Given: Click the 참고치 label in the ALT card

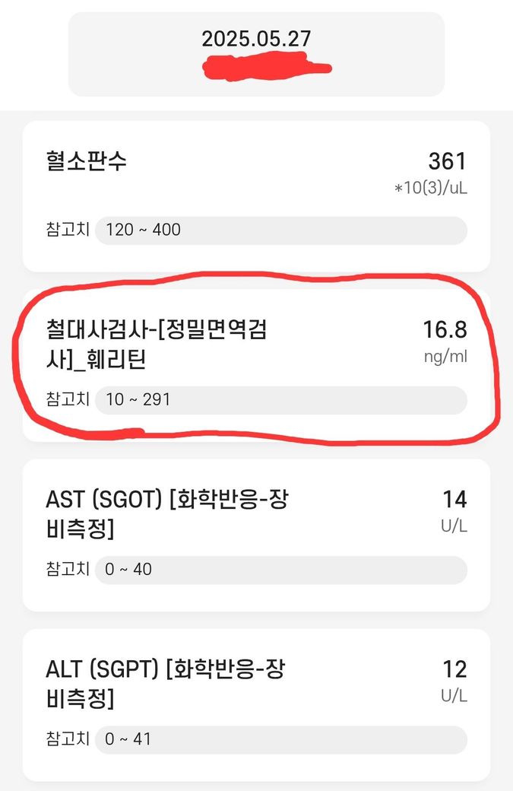Looking at the screenshot, I should click(x=68, y=739).
